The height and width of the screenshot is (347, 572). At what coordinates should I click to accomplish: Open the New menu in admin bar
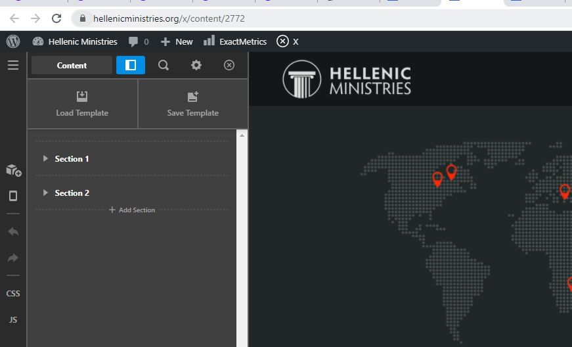(177, 41)
